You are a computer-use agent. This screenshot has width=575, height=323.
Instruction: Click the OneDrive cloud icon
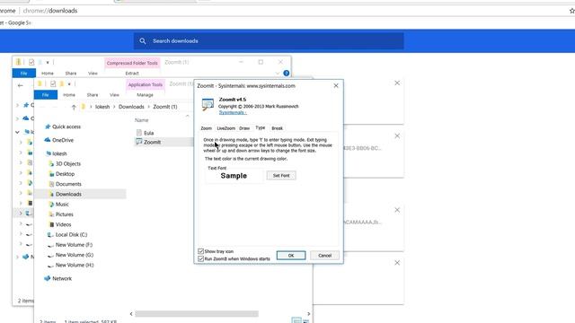click(x=48, y=140)
